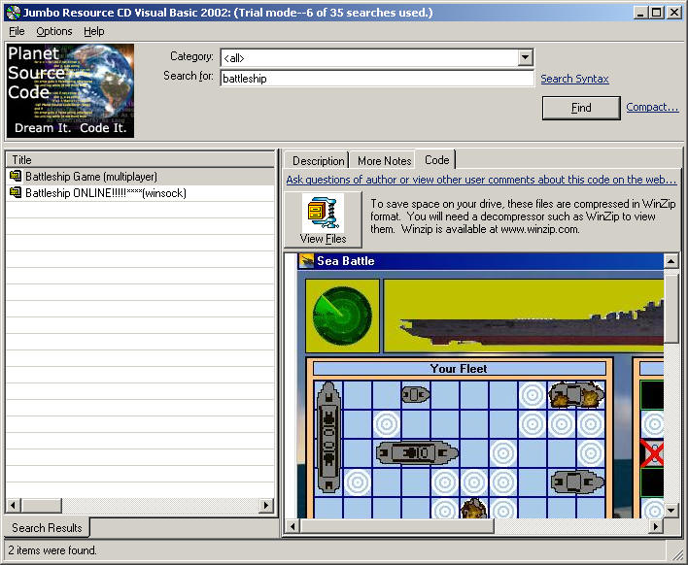Open the File menu
Screen dimensions: 688x565
pyautogui.click(x=17, y=32)
